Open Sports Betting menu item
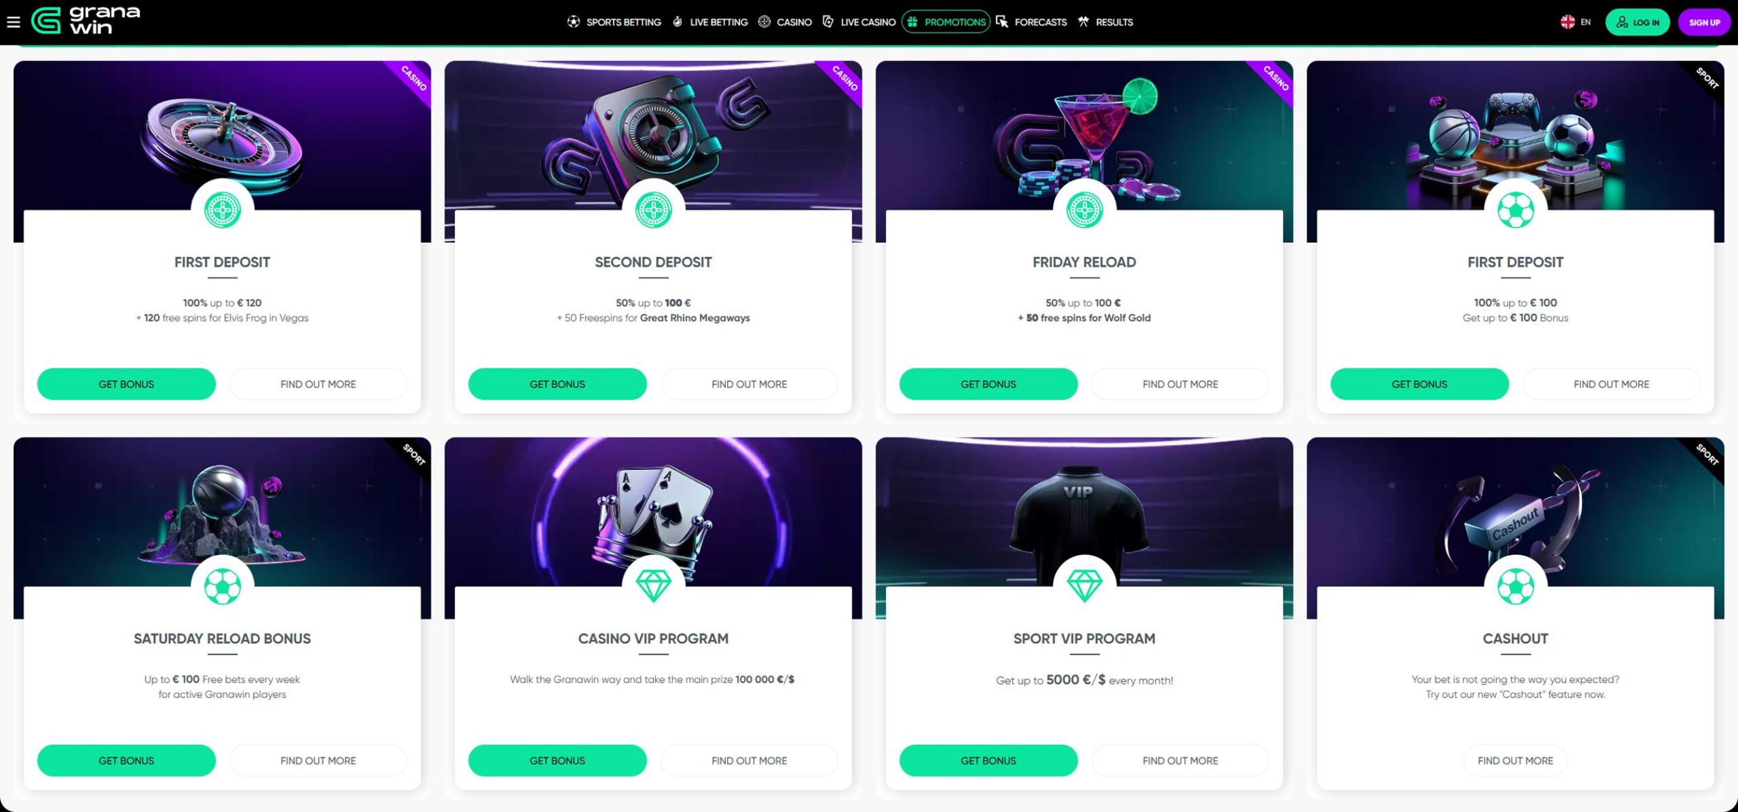The height and width of the screenshot is (812, 1738). pyautogui.click(x=614, y=22)
